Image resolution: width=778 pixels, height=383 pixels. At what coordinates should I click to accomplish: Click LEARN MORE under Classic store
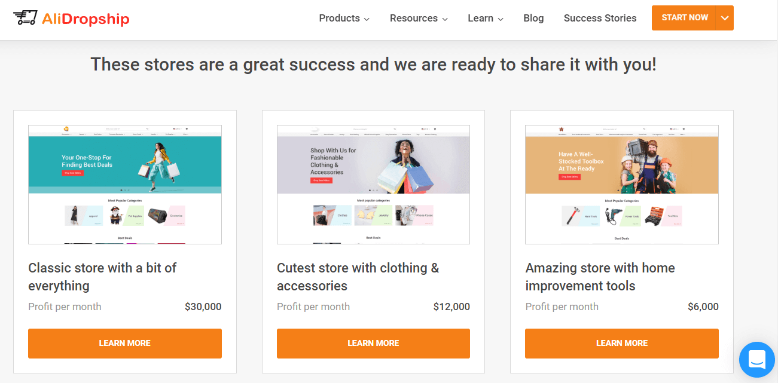coord(124,344)
